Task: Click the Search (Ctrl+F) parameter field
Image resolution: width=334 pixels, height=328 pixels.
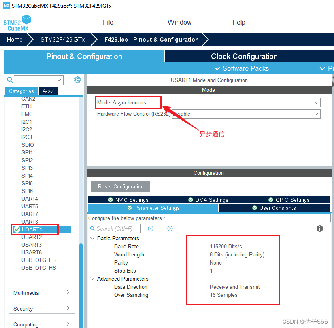Action: [118, 229]
